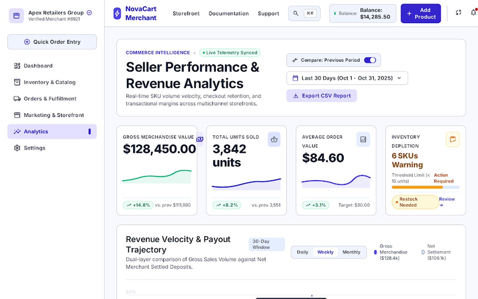Open the notifications bell
The width and height of the screenshot is (478, 299).
(x=474, y=13)
